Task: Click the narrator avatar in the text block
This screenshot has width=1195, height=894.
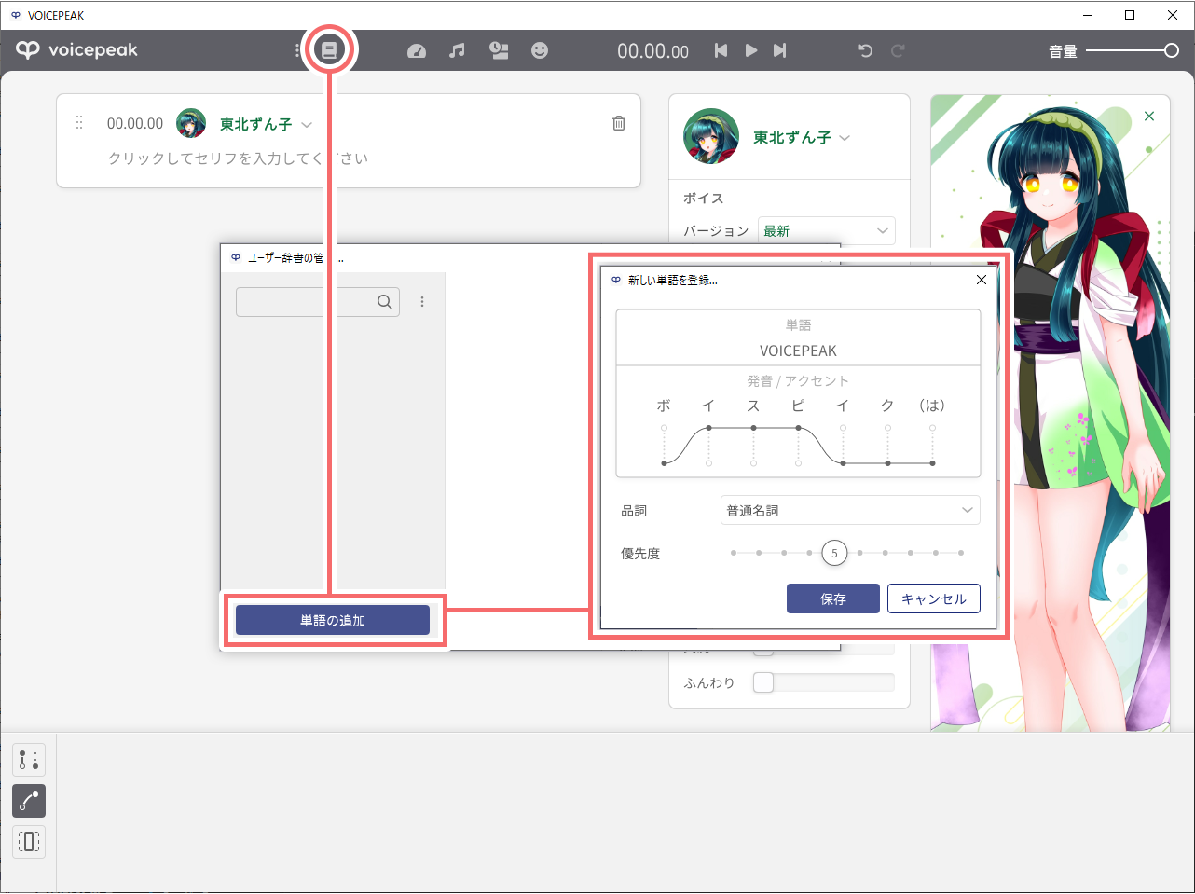Action: pyautogui.click(x=191, y=123)
